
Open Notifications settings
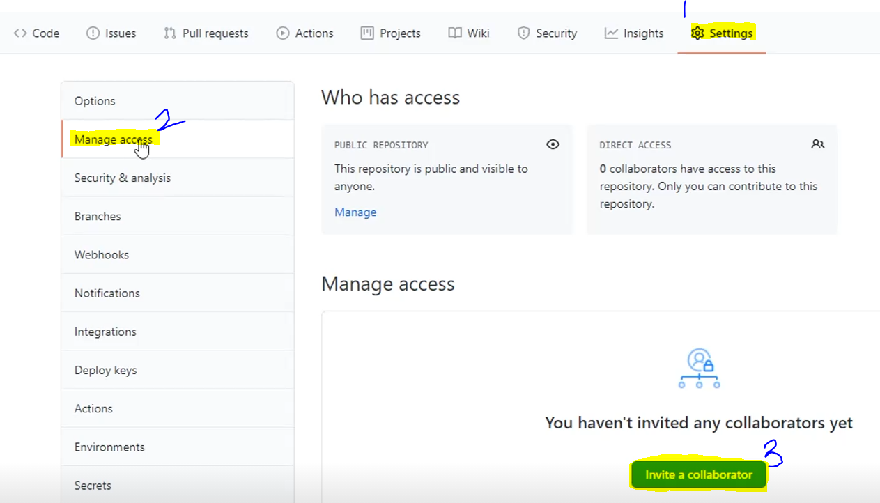pos(178,293)
